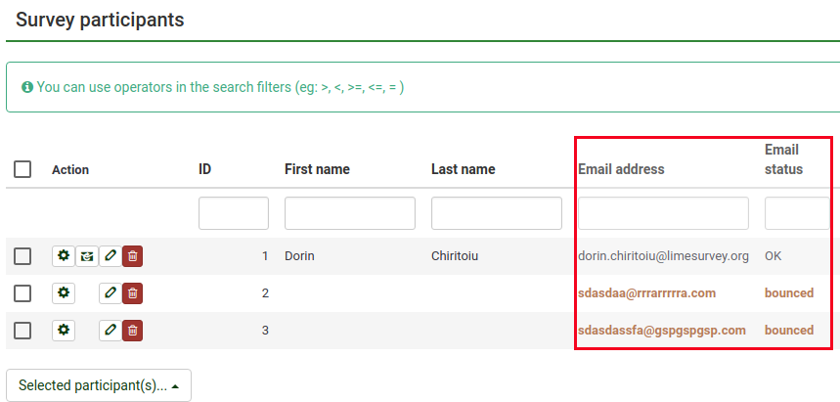Sort the table by ID column header
Screen dimensions: 840x402
click(205, 169)
